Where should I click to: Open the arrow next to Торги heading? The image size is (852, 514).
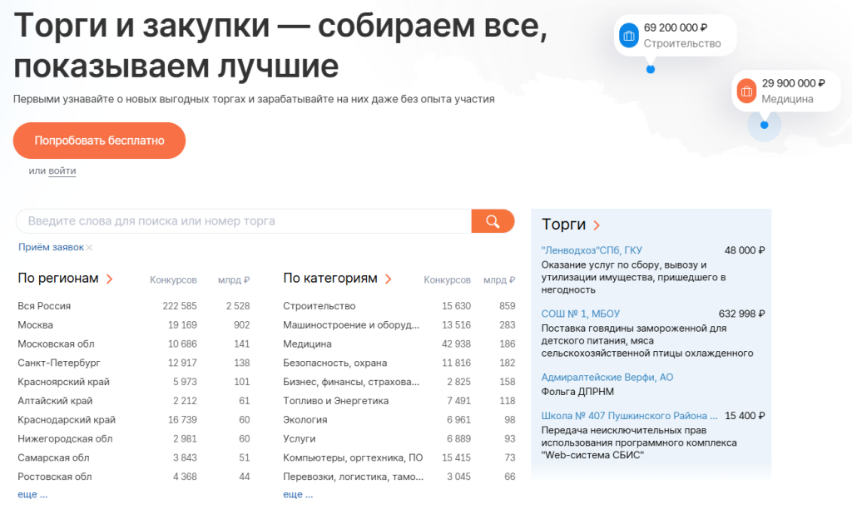pyautogui.click(x=597, y=225)
